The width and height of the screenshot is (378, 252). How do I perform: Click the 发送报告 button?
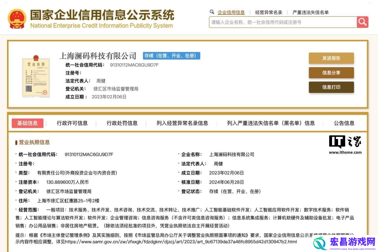pos(331,58)
